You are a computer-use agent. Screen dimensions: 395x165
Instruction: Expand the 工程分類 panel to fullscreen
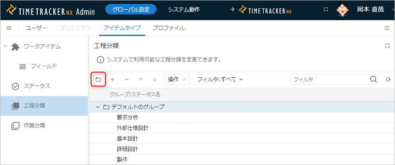point(388,46)
